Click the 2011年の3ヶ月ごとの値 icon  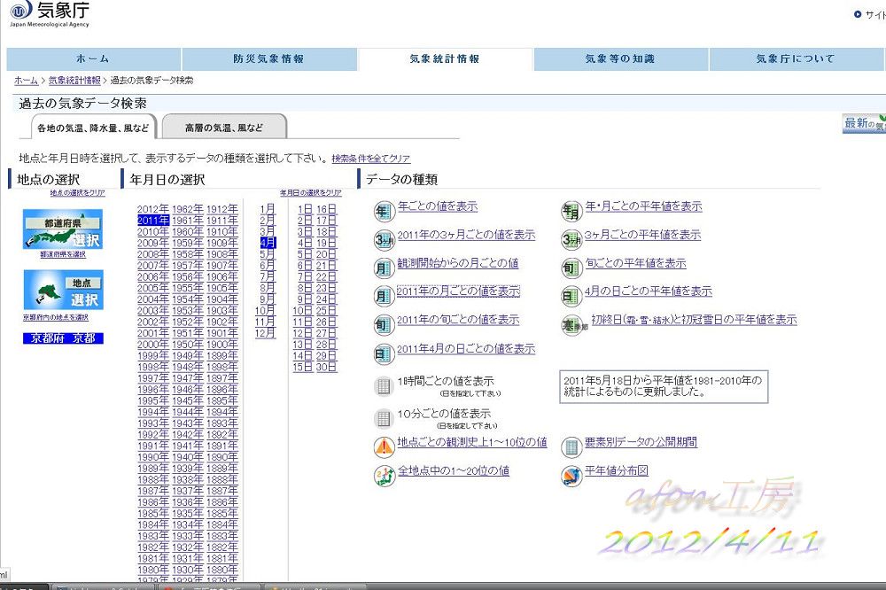pyautogui.click(x=383, y=239)
